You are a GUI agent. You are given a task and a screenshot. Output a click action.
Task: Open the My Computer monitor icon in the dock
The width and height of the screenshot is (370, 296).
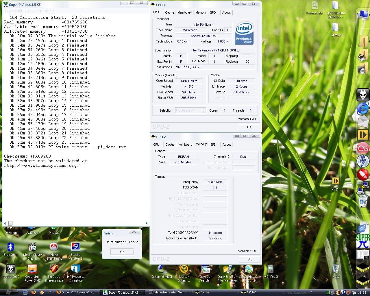pos(363,14)
